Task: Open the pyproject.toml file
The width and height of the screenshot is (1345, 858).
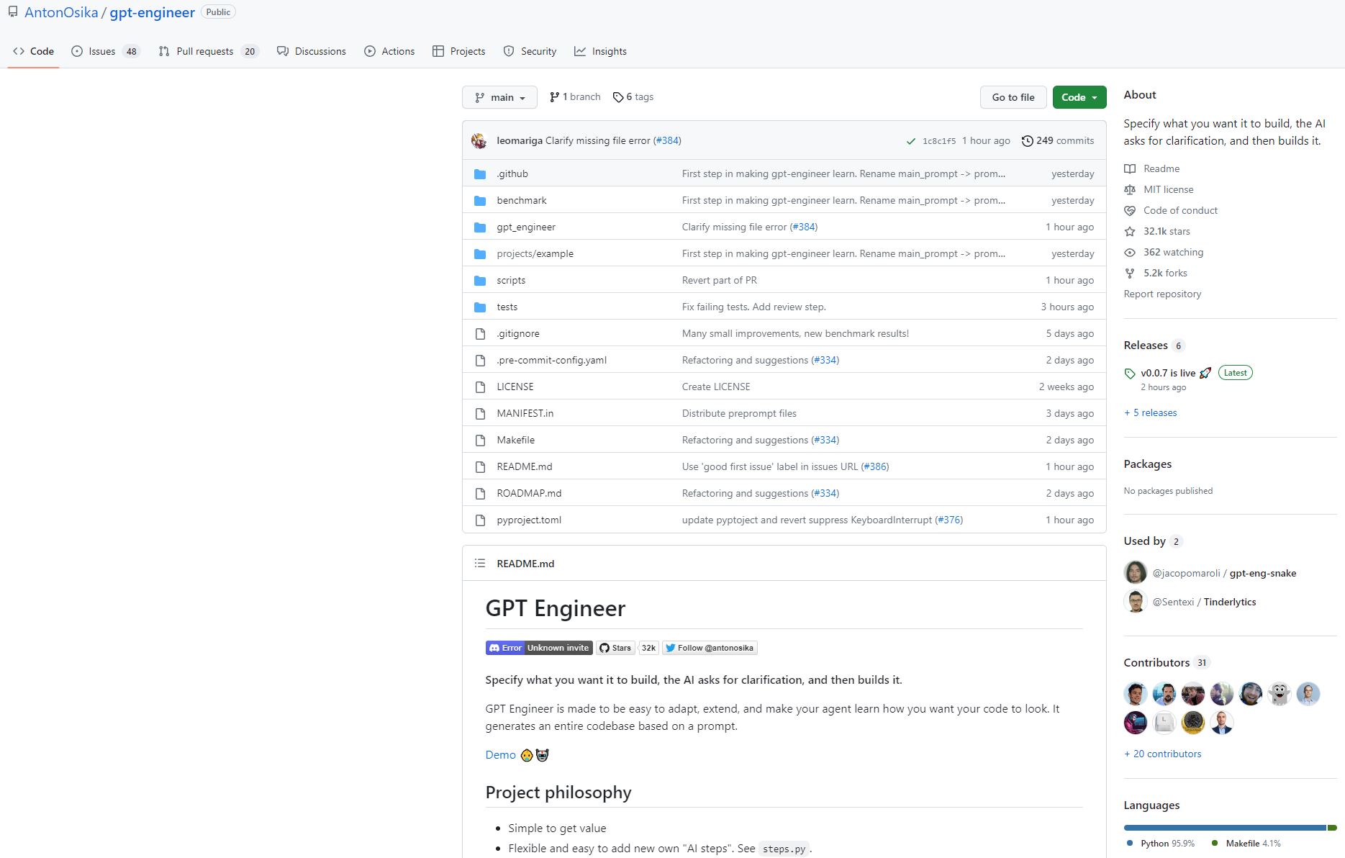Action: click(x=529, y=520)
